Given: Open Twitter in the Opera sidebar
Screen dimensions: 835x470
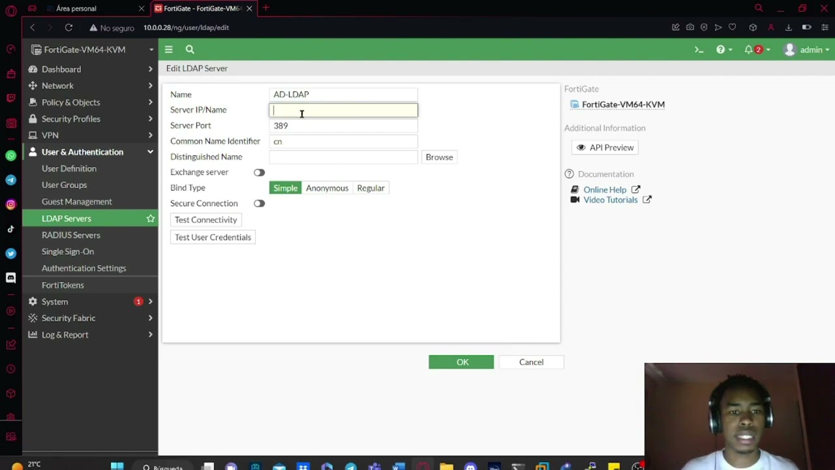Looking at the screenshot, I should coord(10,253).
